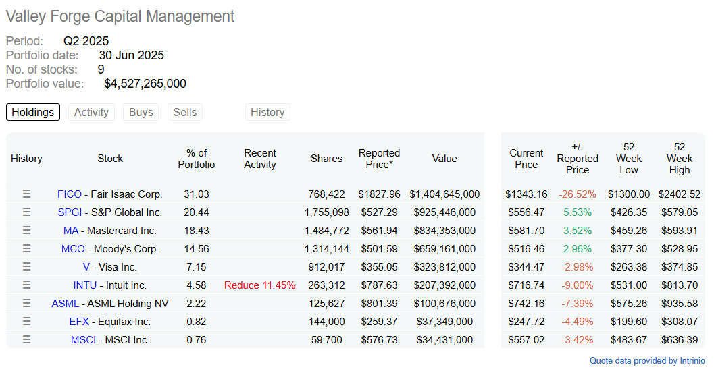Click the 'Value' column header
This screenshot has width=714, height=369.
[x=444, y=159]
